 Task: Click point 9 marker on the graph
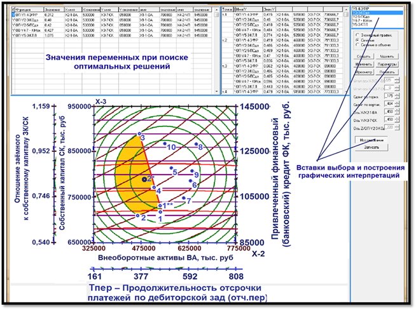coord(192,171)
